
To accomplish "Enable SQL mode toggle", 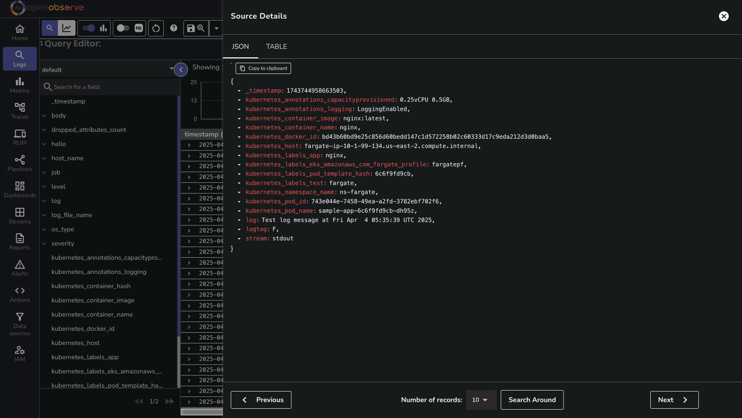I will (124, 28).
